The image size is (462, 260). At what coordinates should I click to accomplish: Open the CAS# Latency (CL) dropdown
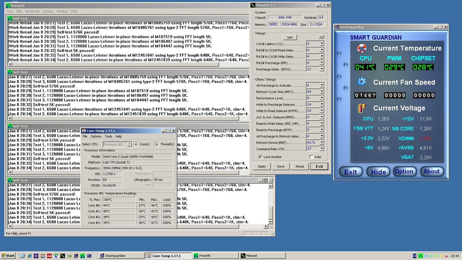click(x=321, y=44)
